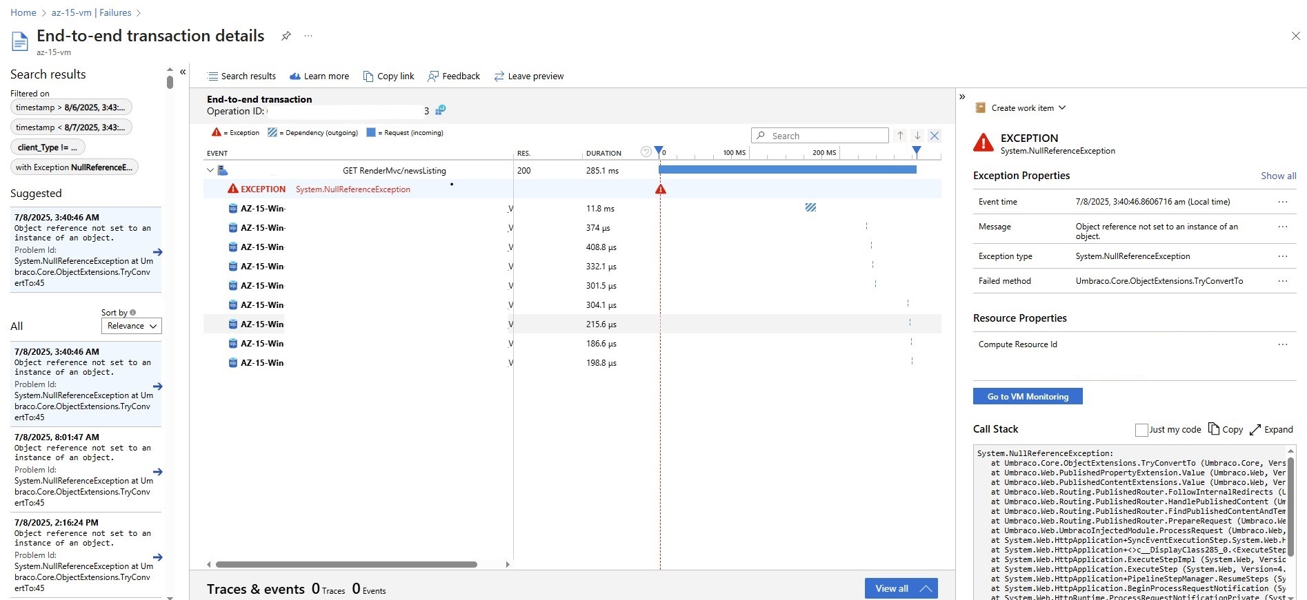
Task: Click Copy link in the toolbar
Action: point(388,76)
